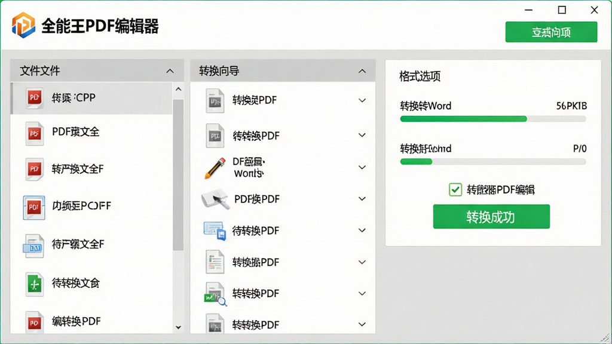Viewport: 612px width, 344px height.
Task: Click the PDF icon beside PDF藁文全
Action: coord(34,133)
